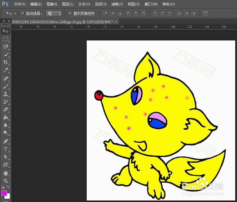
Task: Select the Horizontal Type tool
Action: click(6, 149)
